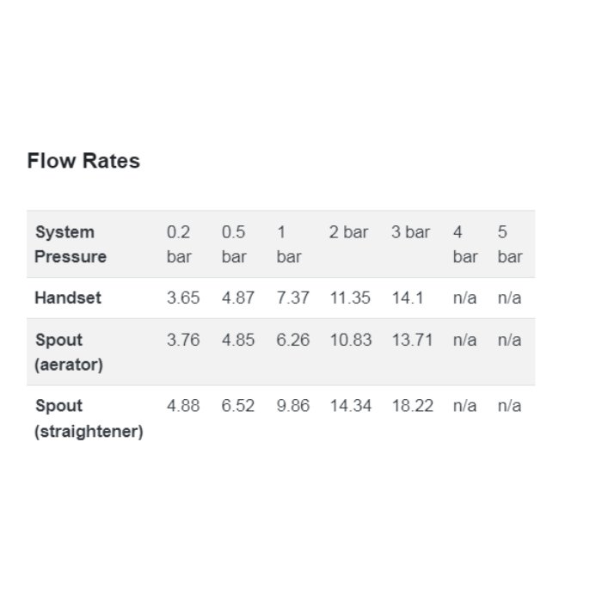Click the Flow Rates heading
The image size is (602, 602).
83,161
